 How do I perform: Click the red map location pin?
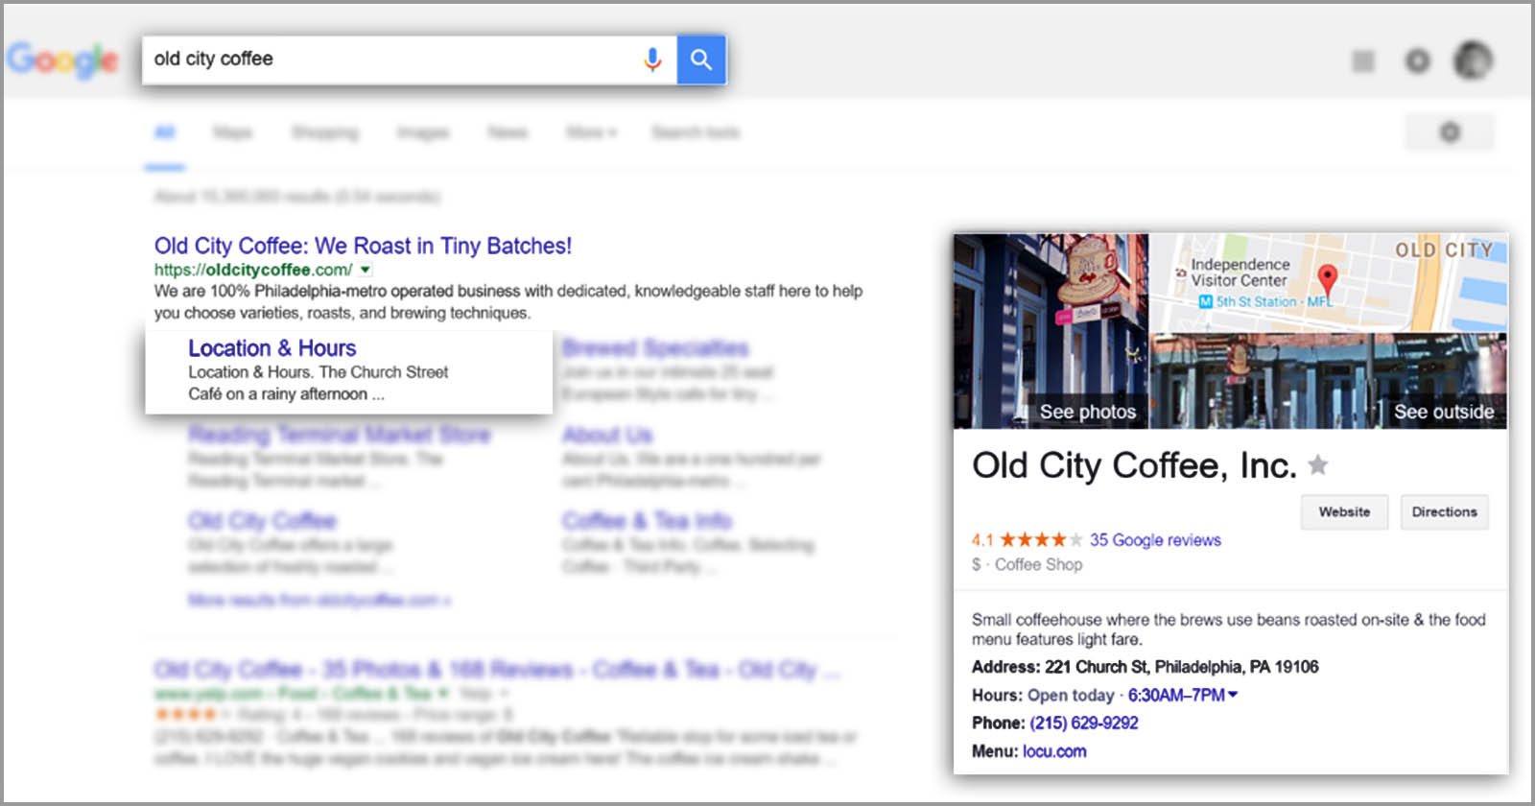[1327, 279]
